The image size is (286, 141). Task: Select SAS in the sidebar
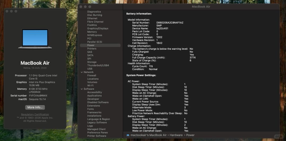(90, 52)
